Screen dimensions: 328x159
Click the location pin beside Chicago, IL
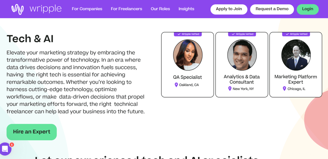click(x=284, y=89)
